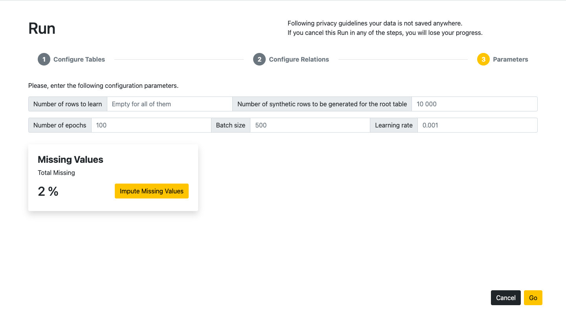Focus the Learning rate input field
The height and width of the screenshot is (324, 566).
click(x=477, y=126)
